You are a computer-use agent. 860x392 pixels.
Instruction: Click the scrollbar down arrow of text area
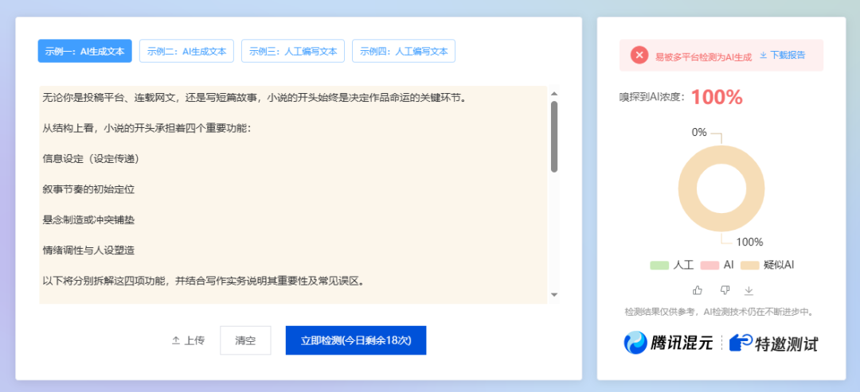(554, 294)
